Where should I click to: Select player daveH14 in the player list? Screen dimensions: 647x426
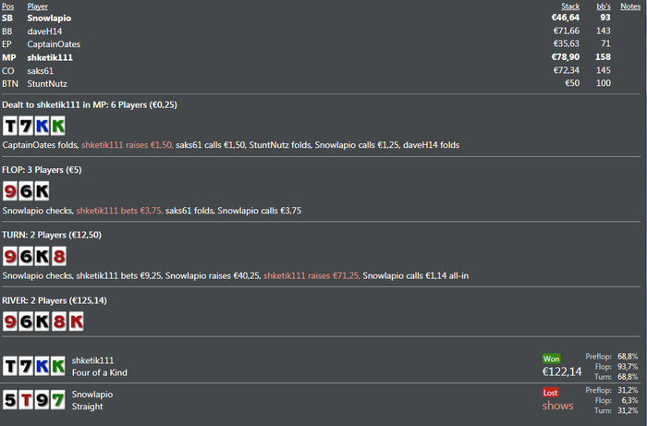coord(44,30)
